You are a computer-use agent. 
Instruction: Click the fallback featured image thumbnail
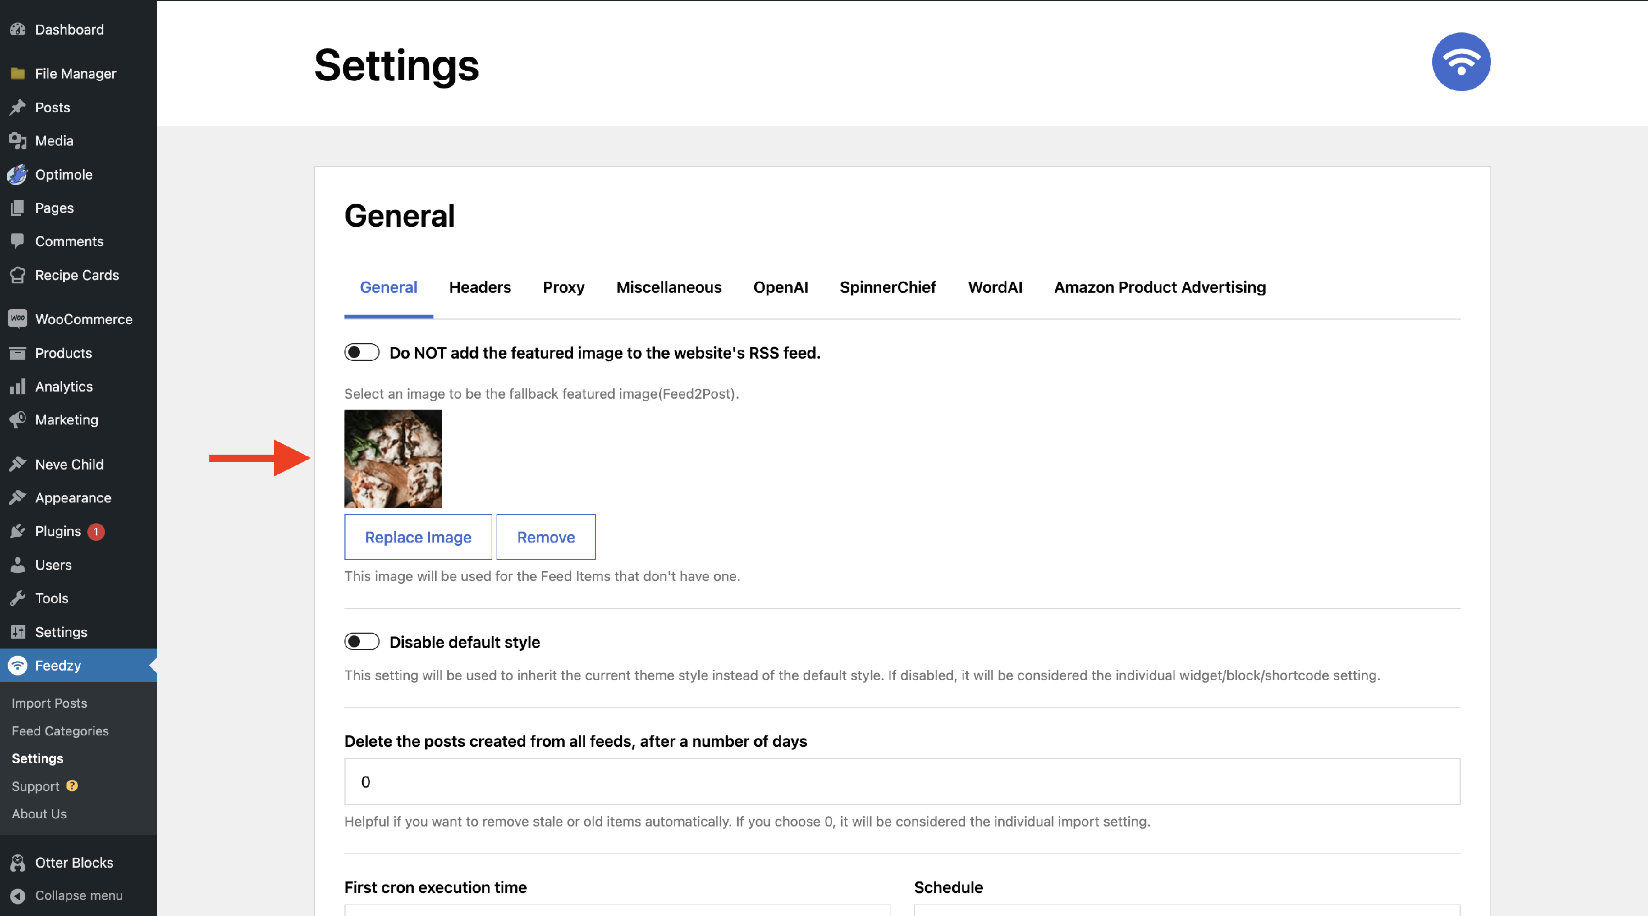[x=393, y=459]
